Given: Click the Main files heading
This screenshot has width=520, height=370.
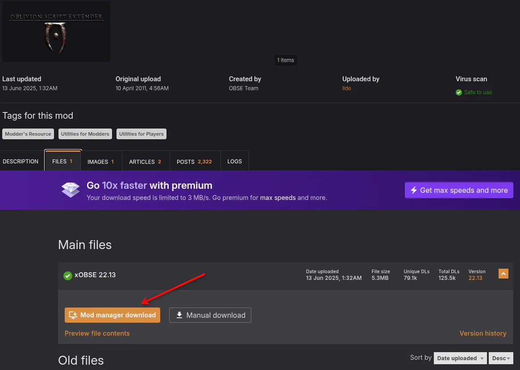Looking at the screenshot, I should (85, 245).
